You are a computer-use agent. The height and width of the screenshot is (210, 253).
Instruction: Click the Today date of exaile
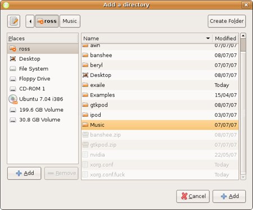(222, 85)
